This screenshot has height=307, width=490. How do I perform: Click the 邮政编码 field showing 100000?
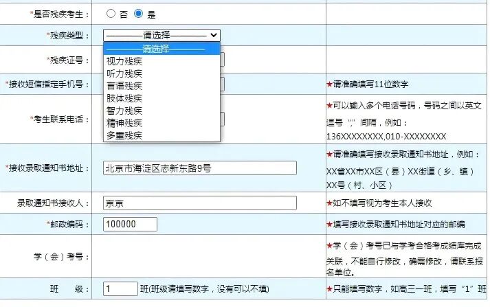coord(130,224)
